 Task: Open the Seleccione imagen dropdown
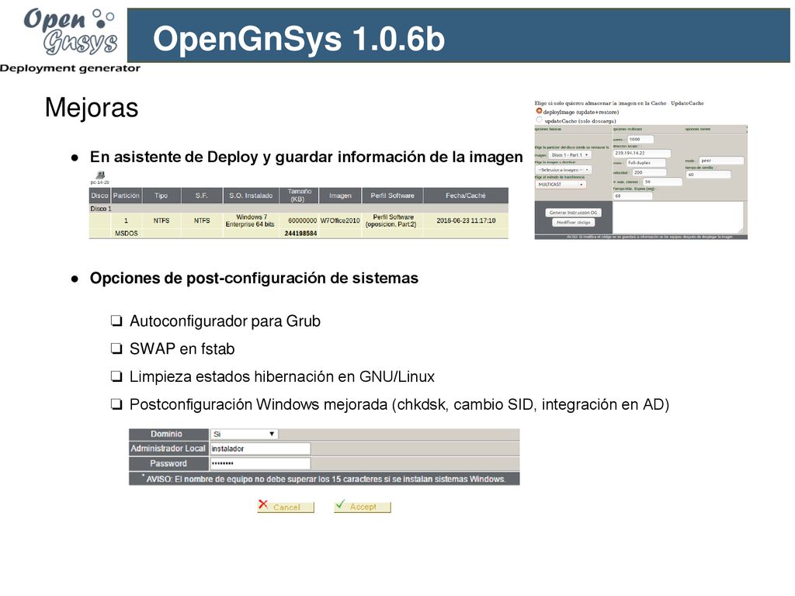click(x=564, y=170)
